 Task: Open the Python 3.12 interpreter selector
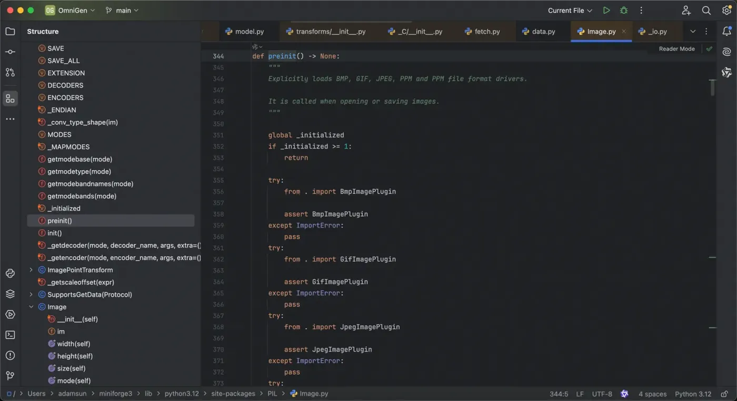tap(693, 394)
